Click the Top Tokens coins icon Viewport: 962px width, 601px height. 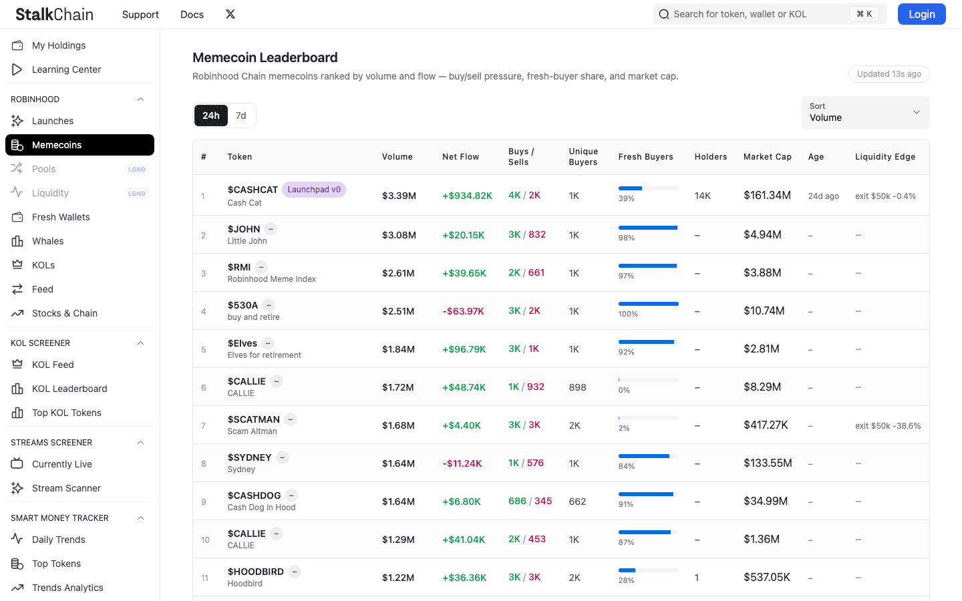pyautogui.click(x=17, y=564)
